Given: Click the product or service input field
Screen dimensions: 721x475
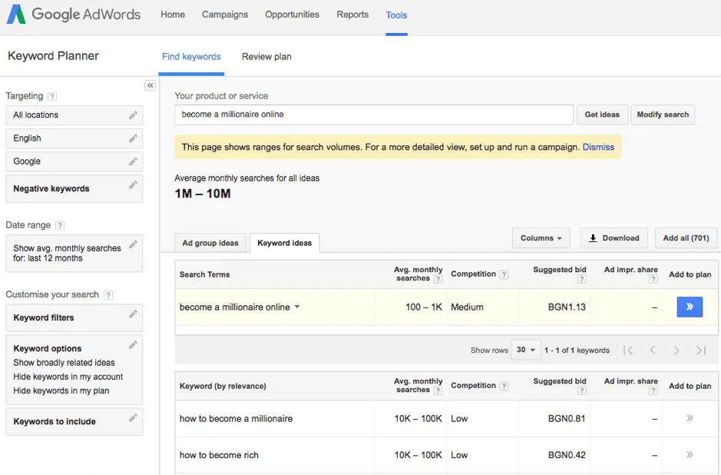Looking at the screenshot, I should pyautogui.click(x=374, y=115).
